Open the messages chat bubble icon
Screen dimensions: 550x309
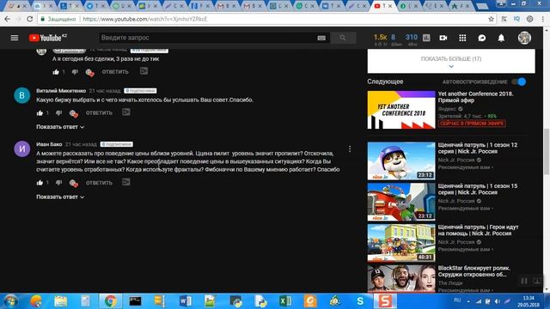pyautogui.click(x=482, y=38)
